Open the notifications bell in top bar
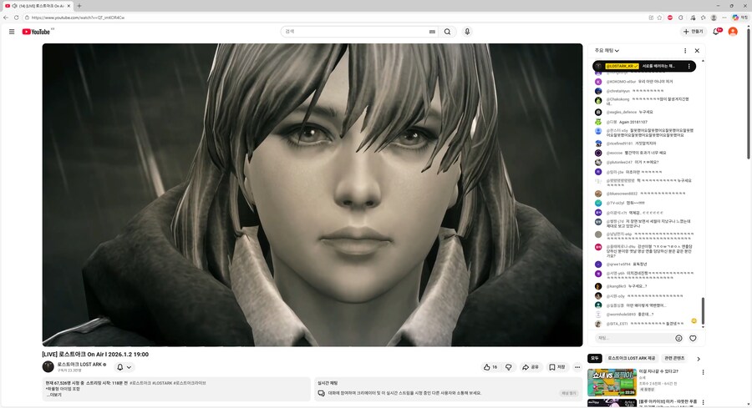The width and height of the screenshot is (752, 408). pos(716,32)
